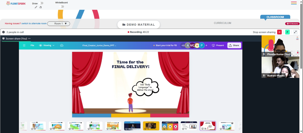The width and height of the screenshot is (303, 133).
Task: Open the Canva hamburger menu
Action: 24,46
